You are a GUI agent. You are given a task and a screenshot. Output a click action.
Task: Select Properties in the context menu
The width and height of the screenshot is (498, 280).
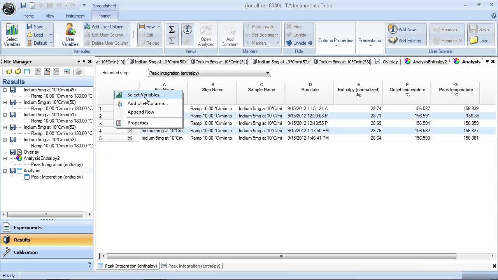point(139,123)
